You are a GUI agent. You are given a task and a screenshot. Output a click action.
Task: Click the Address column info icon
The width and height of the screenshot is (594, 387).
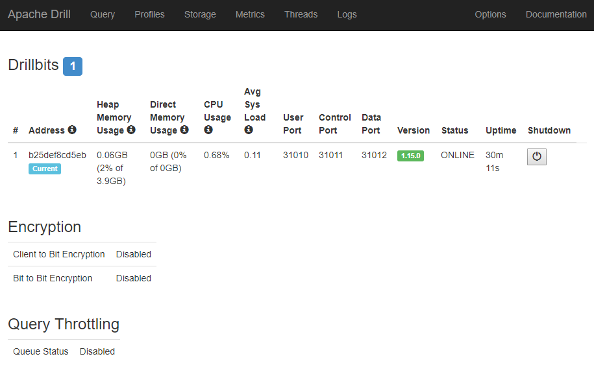tap(72, 130)
